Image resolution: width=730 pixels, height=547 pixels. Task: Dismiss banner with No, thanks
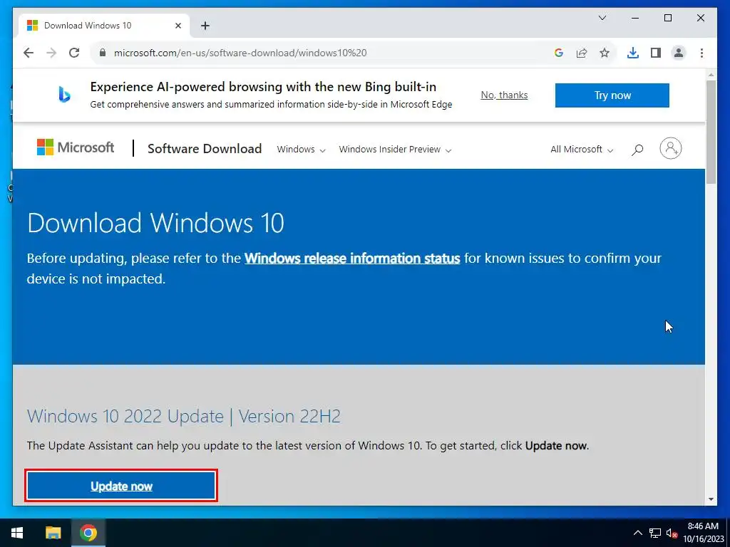504,95
